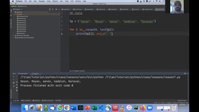The image size is (199, 112).
Task: Open Project panel settings gear
Action: pyautogui.click(x=56, y=9)
